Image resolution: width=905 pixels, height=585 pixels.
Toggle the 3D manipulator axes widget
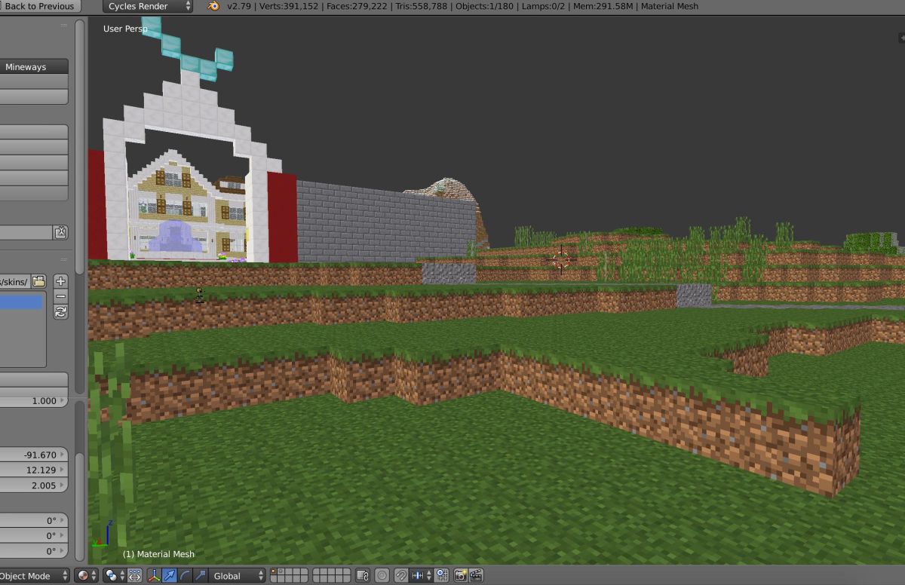(x=154, y=575)
